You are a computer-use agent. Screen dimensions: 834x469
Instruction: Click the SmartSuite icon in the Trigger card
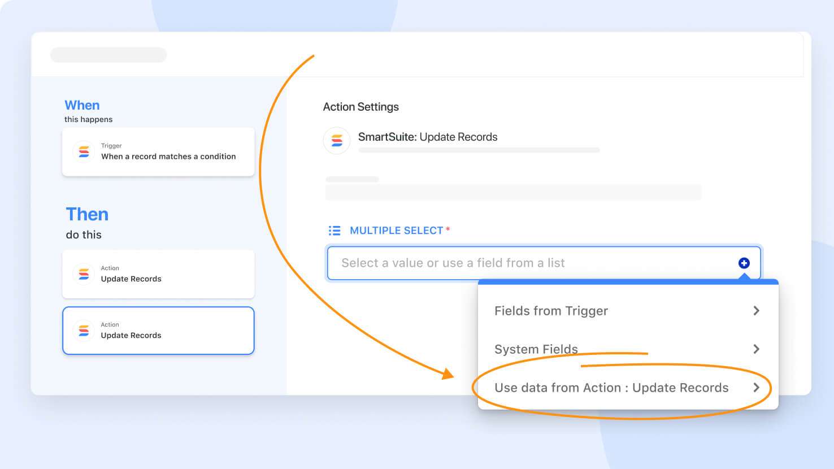pos(84,151)
